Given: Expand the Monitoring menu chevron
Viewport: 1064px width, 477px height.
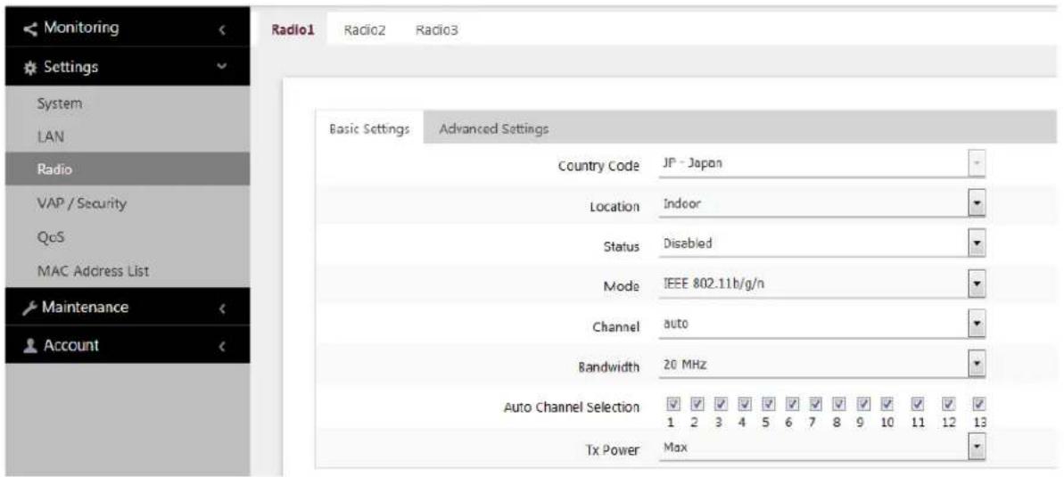Looking at the screenshot, I should [x=223, y=29].
